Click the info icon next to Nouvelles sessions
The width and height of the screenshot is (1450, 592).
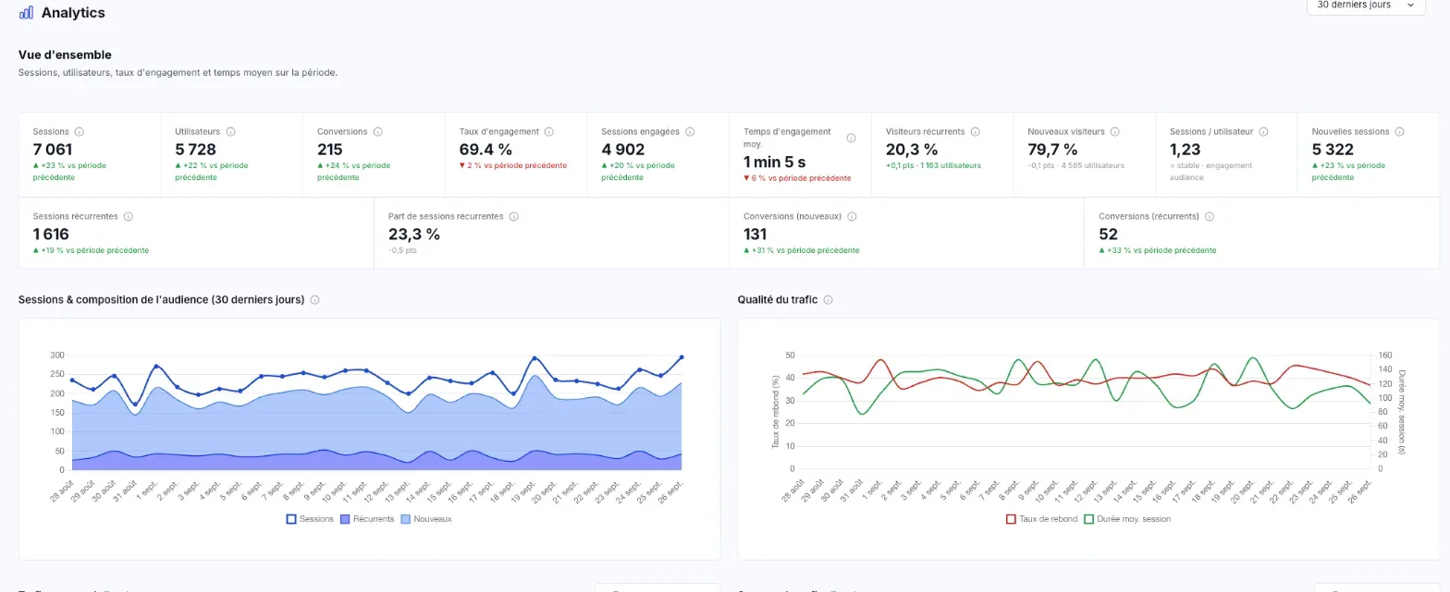1400,132
